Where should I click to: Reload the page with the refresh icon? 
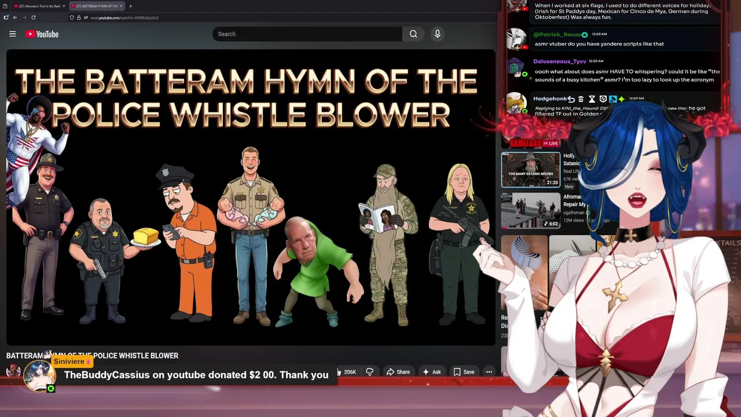[x=34, y=17]
